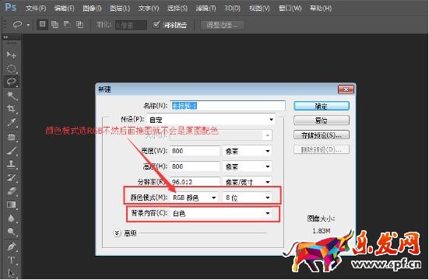This screenshot has width=429, height=280.
Task: Open the 3D(D) menu
Action: tap(232, 9)
